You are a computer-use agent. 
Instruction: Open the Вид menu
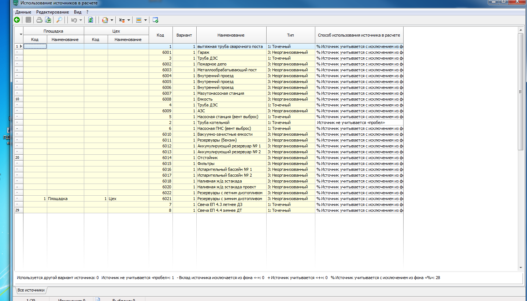point(77,12)
